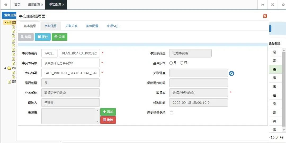Close the 维度配置 tab with its x
The width and height of the screenshot is (286, 143).
tap(42, 5)
